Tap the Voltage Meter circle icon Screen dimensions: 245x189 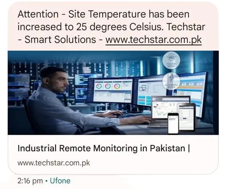(x=171, y=60)
